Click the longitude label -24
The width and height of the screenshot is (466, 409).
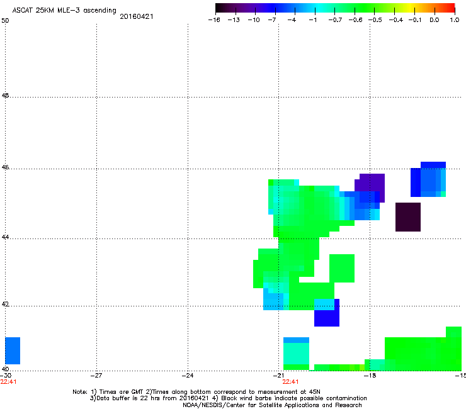[188, 376]
